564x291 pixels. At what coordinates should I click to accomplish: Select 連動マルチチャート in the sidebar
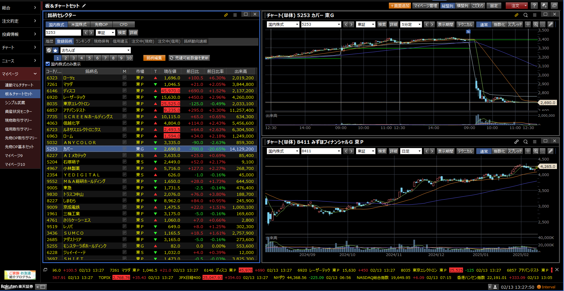point(20,85)
